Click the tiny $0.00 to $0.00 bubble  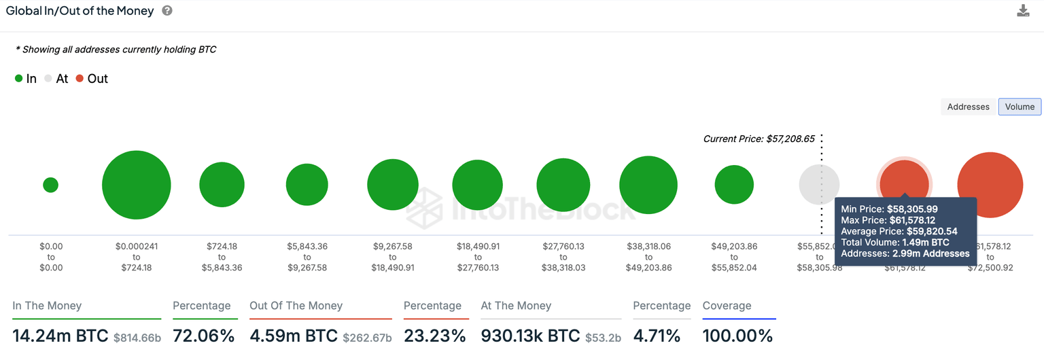[50, 185]
